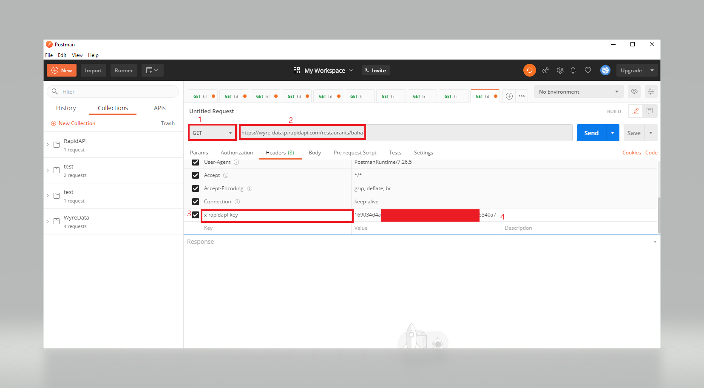704x388 pixels.
Task: Uncheck the Accept header checkbox
Action: [x=196, y=175]
